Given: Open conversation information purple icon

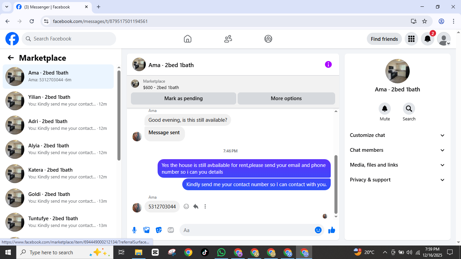Looking at the screenshot, I should (328, 64).
